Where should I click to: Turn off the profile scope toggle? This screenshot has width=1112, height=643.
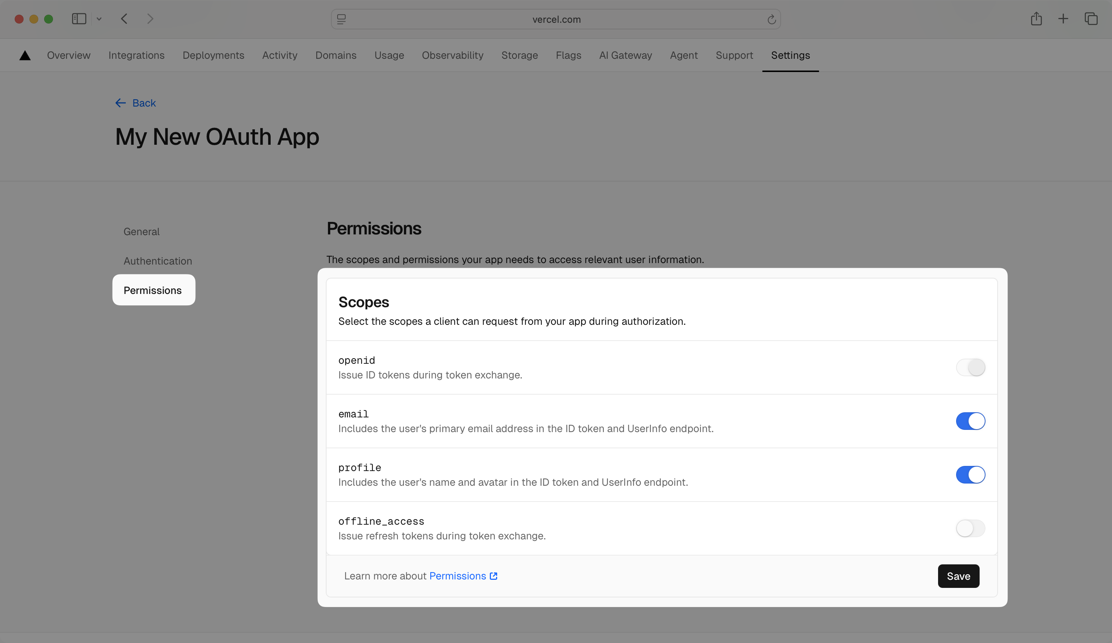click(x=970, y=475)
